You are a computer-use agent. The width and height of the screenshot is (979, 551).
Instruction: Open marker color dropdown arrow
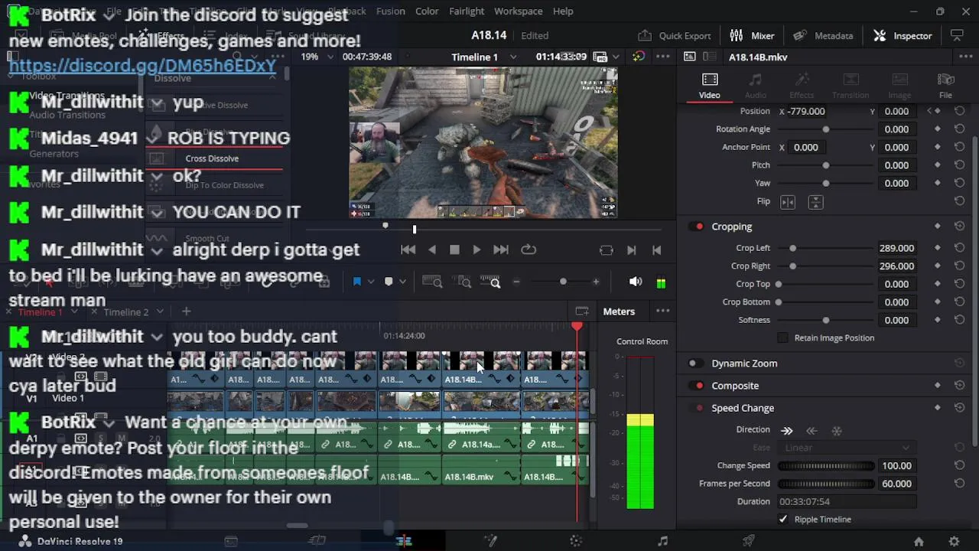point(402,282)
